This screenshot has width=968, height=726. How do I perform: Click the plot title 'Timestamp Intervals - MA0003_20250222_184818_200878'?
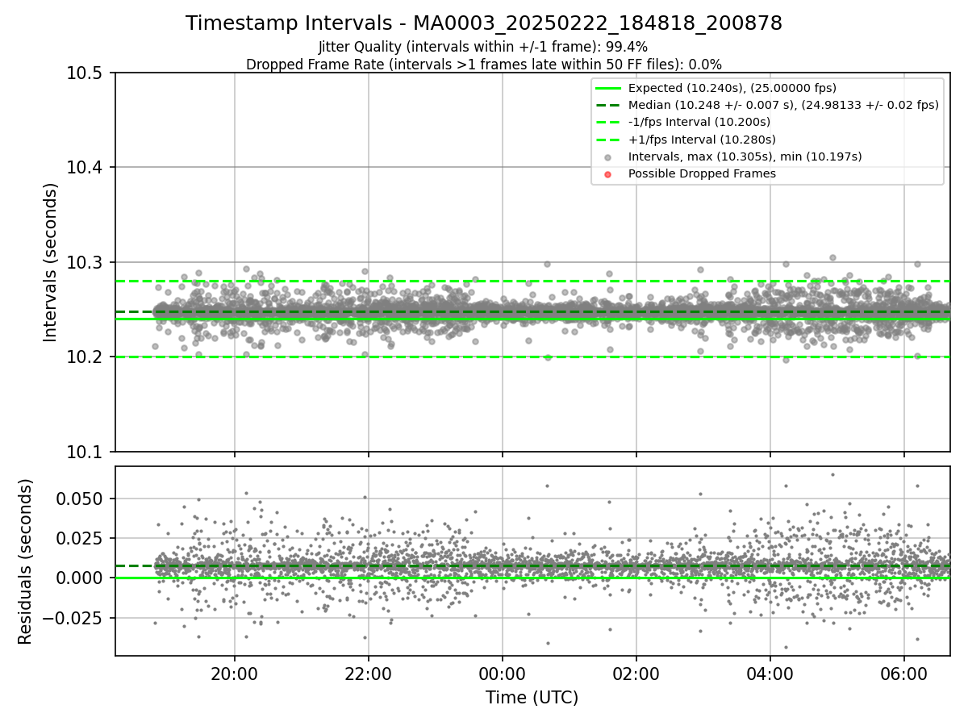coord(484,23)
